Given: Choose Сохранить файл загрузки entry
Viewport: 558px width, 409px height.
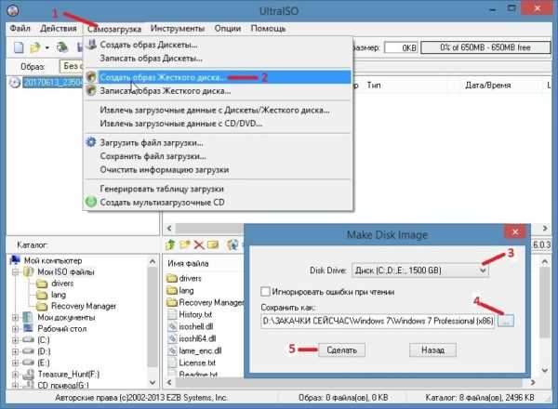Looking at the screenshot, I should pos(218,156).
